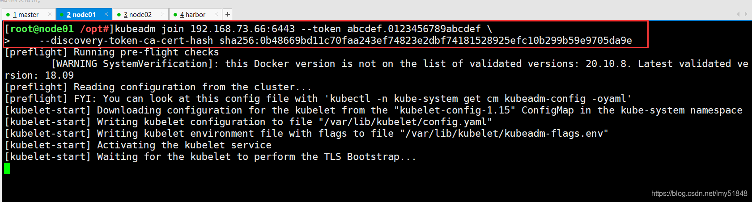Close the node01 tab with its X

click(106, 14)
